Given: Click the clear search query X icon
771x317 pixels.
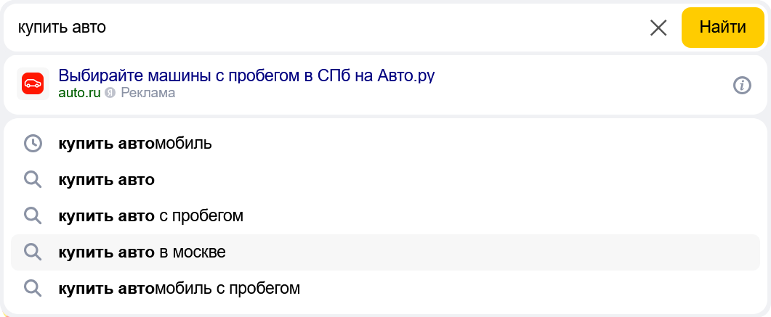Looking at the screenshot, I should click(658, 28).
